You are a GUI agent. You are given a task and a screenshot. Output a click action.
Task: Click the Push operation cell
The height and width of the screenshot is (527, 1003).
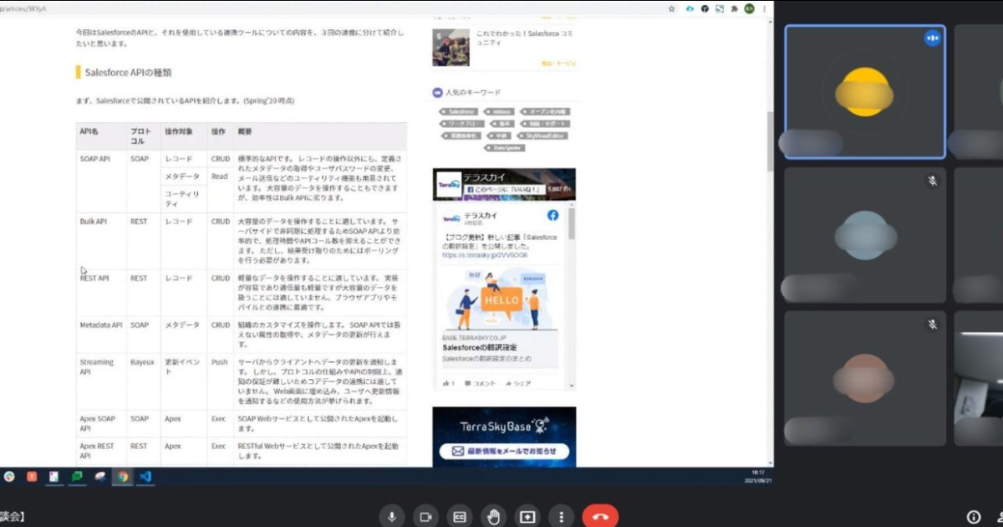(220, 381)
